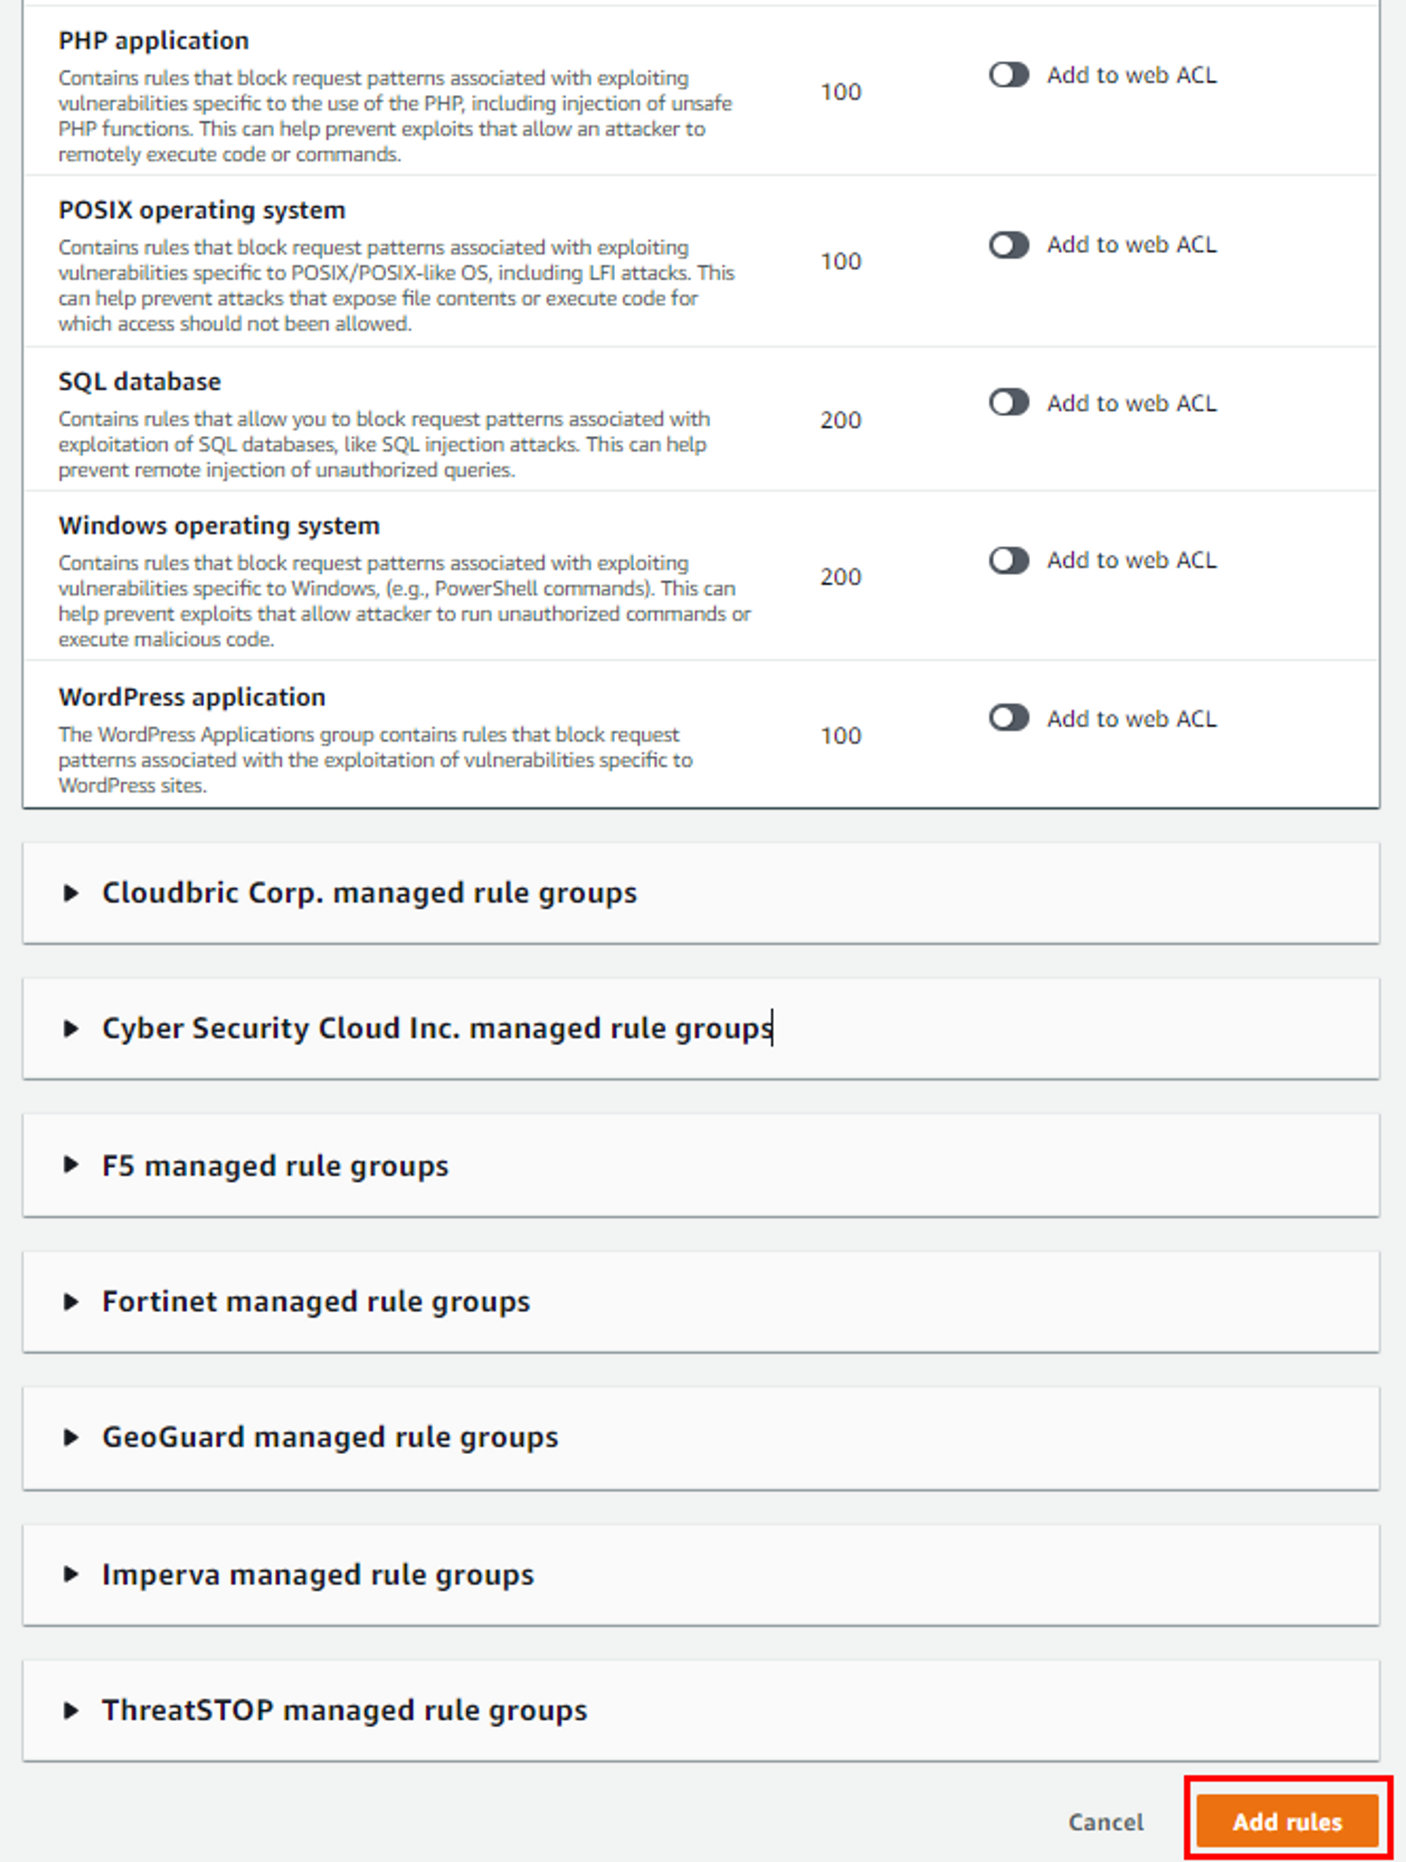Image resolution: width=1406 pixels, height=1862 pixels.
Task: Click Windows operating system rule title
Action: (x=219, y=525)
